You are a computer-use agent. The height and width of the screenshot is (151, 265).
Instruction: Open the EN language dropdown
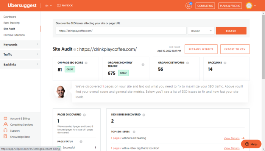click(x=48, y=6)
